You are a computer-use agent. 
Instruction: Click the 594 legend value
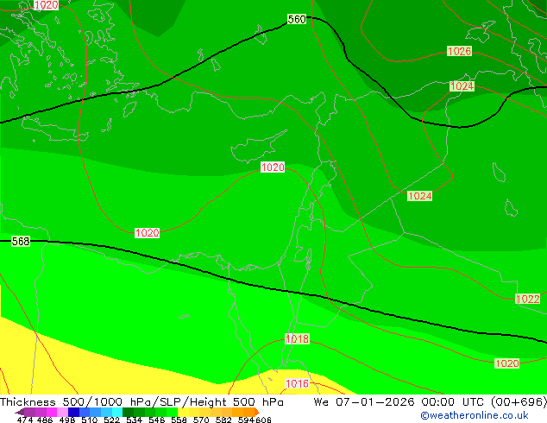click(246, 420)
